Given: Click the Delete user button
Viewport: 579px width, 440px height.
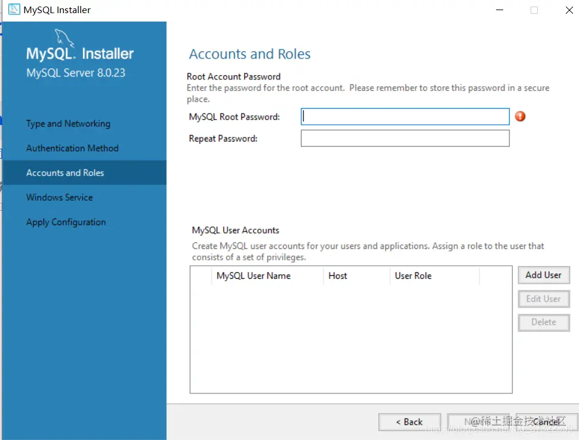Looking at the screenshot, I should click(x=544, y=322).
